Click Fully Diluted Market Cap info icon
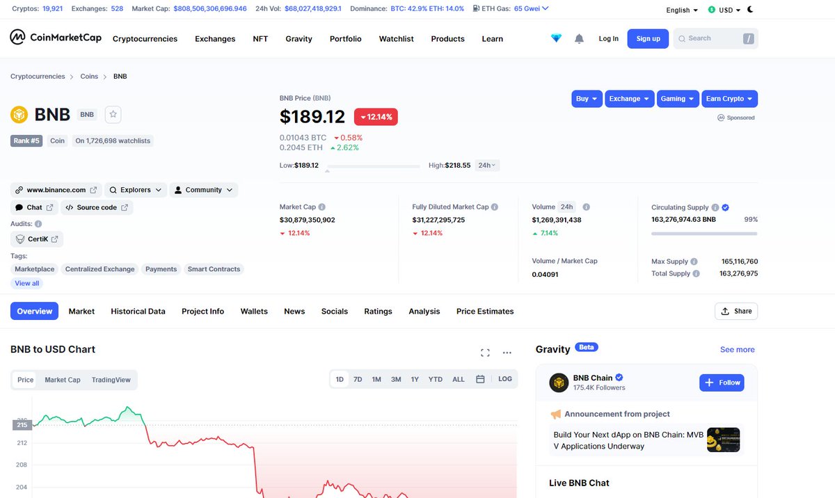The width and height of the screenshot is (835, 498). click(x=495, y=207)
